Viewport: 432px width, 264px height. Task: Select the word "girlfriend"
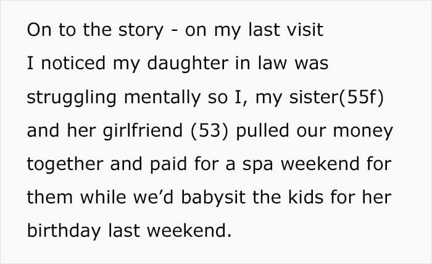coord(143,131)
